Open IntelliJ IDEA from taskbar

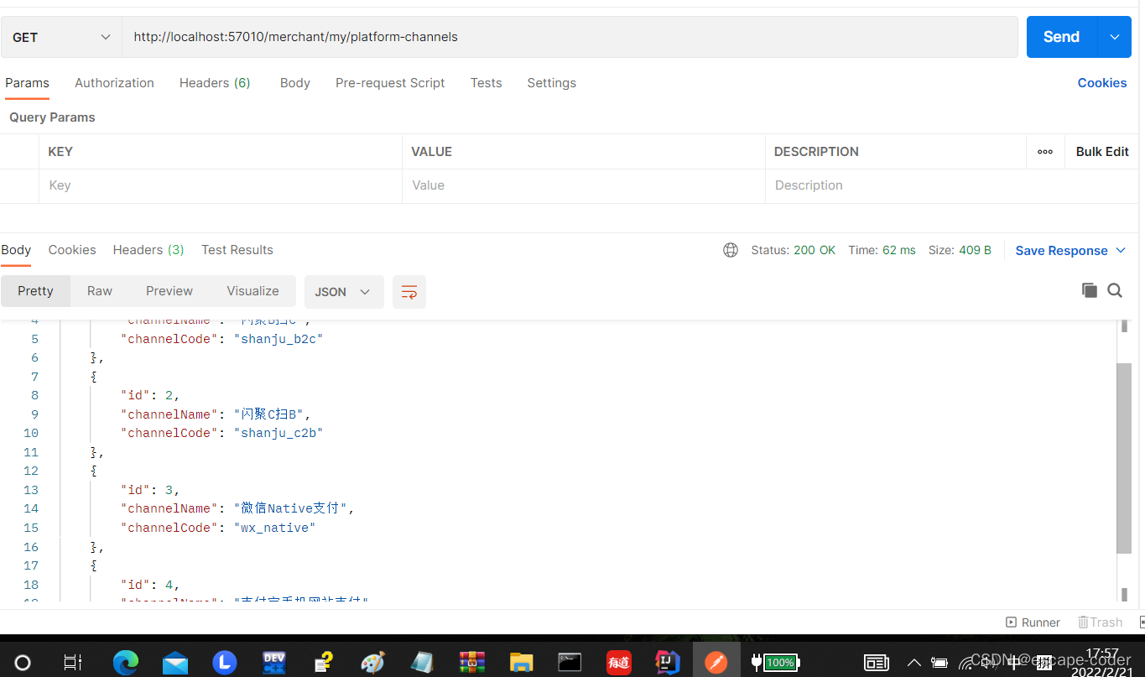668,663
